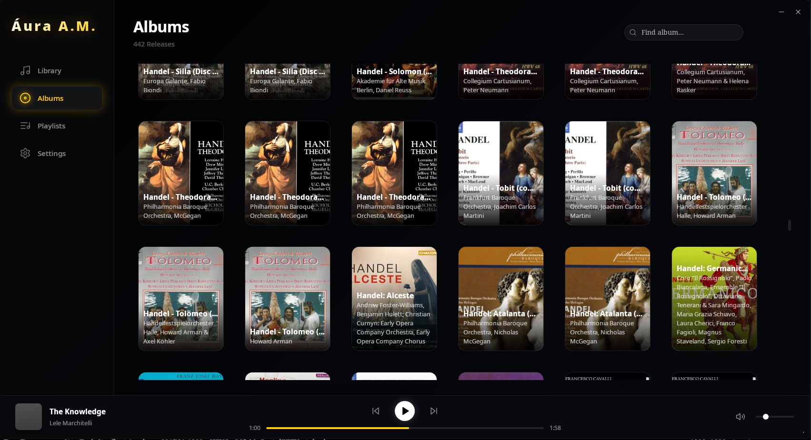The image size is (811, 440).
Task: Toggle playback with the play button
Action: click(405, 411)
